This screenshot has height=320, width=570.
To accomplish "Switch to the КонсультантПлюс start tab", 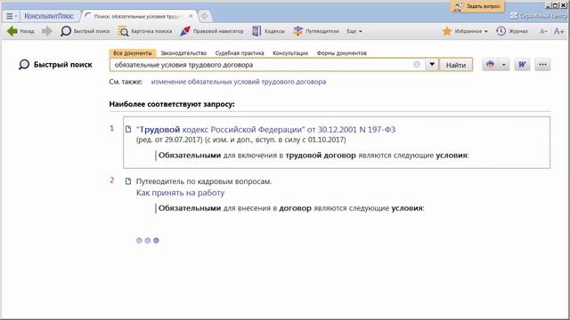I will 49,16.
